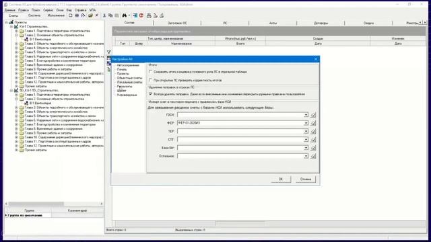The height and width of the screenshot is (242, 431).
Task: Click the binoculars search toolbar icon
Action: 124,15
